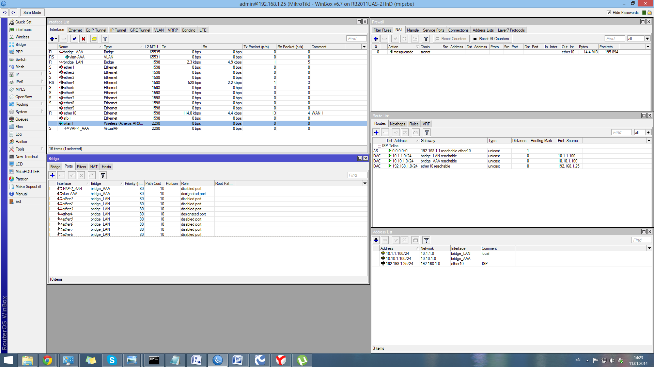Switch to VLAN tab in Interface List
Screen dimensions: 654x367
(x=159, y=30)
